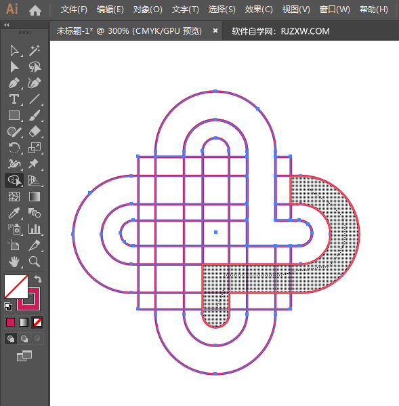
Task: Open the 编辑(E) menu
Action: click(x=110, y=10)
